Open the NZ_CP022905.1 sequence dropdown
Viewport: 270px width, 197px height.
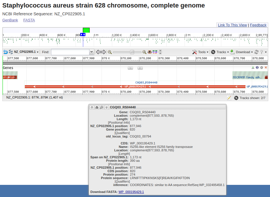[x=26, y=52]
